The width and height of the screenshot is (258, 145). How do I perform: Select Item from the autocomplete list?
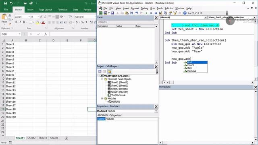[189, 68]
